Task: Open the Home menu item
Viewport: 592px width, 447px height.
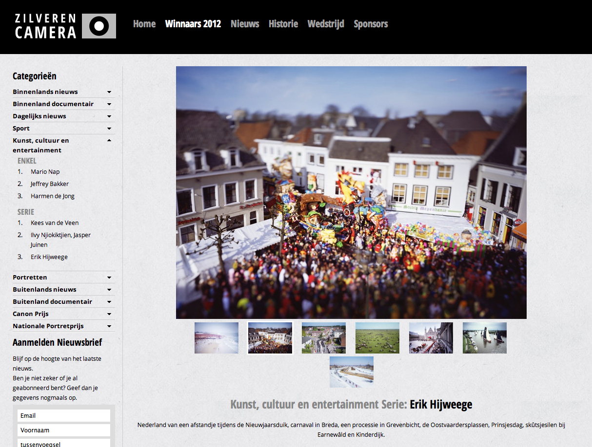Action: coord(144,24)
